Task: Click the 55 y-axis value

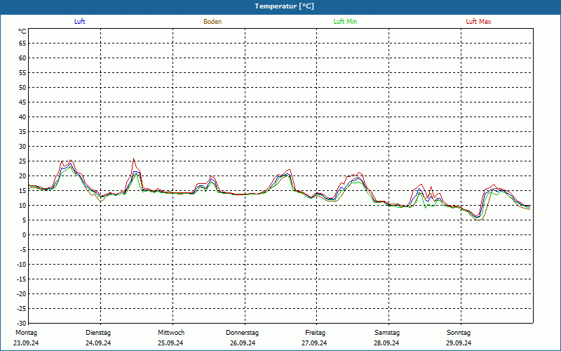Action: (x=22, y=73)
